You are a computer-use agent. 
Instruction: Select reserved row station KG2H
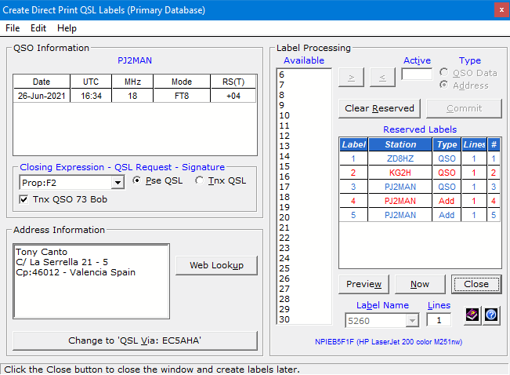400,173
